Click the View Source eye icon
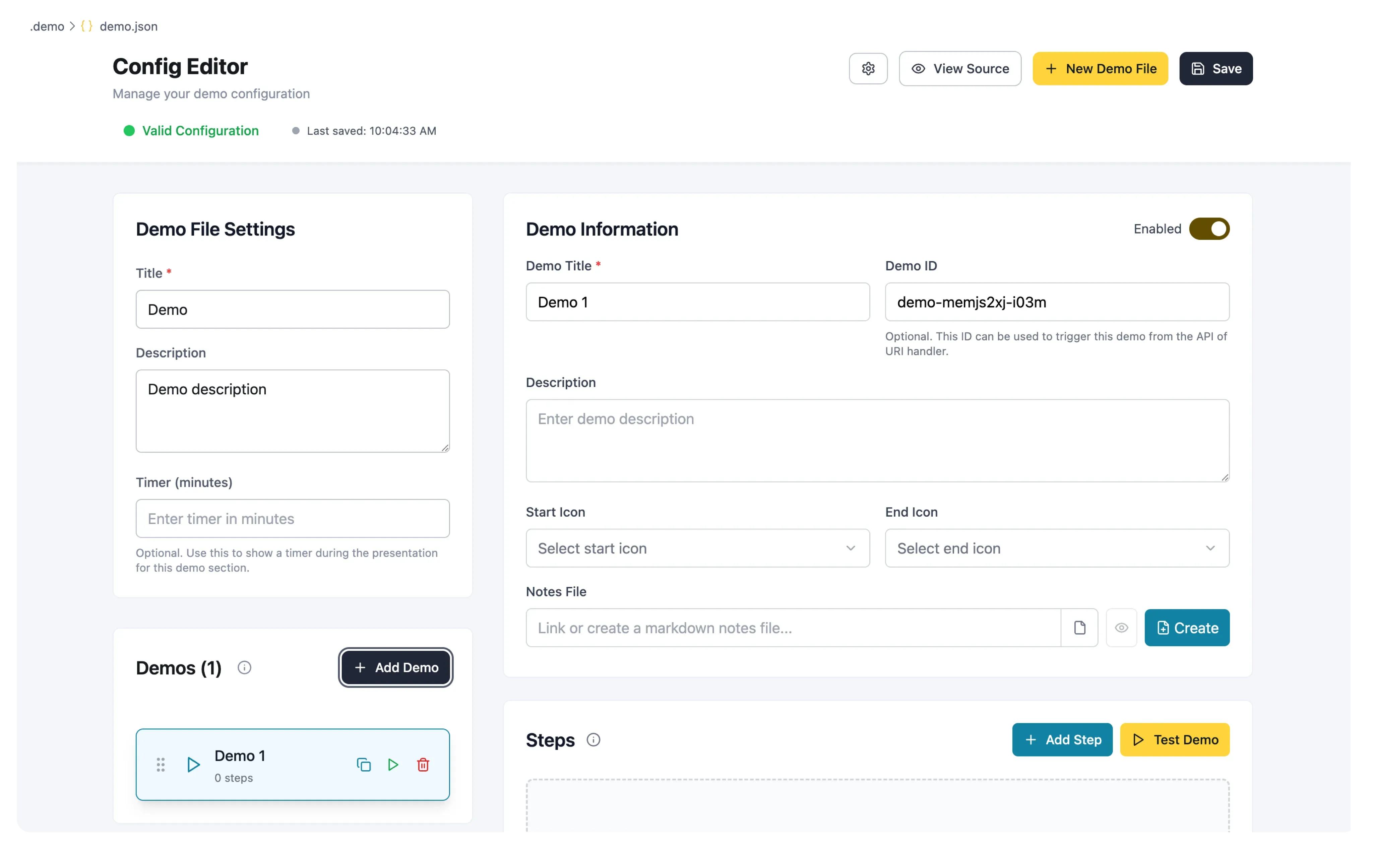Image resolution: width=1374 pixels, height=849 pixels. pyautogui.click(x=918, y=68)
